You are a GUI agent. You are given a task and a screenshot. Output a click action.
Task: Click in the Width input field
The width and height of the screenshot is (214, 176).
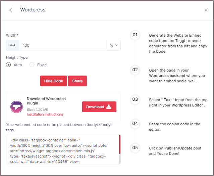[62, 45]
